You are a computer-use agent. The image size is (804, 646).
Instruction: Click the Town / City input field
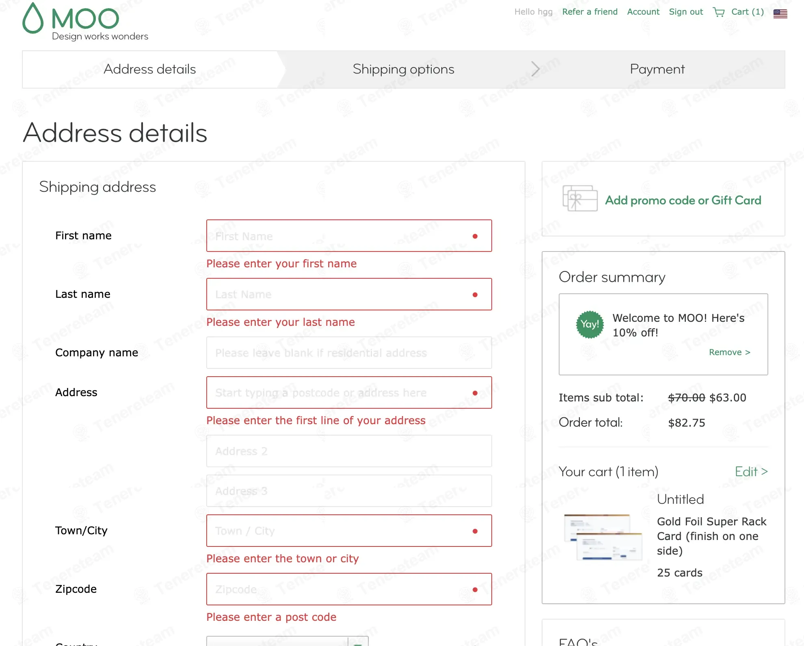tap(349, 531)
